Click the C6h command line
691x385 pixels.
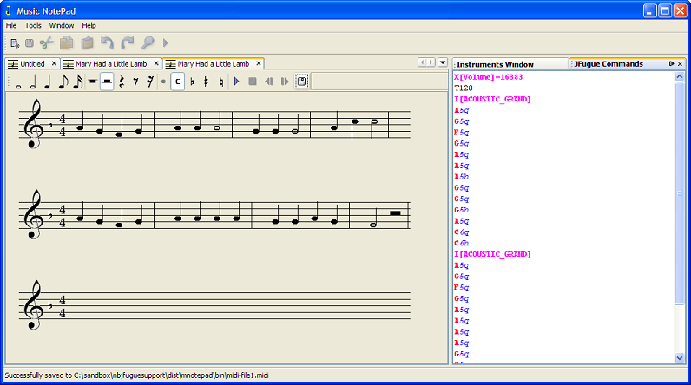point(462,243)
